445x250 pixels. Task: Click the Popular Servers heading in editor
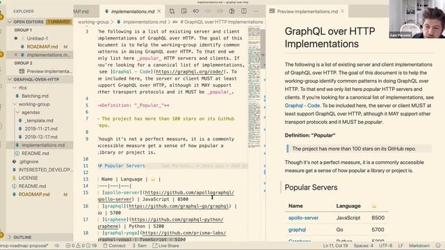[122, 166]
